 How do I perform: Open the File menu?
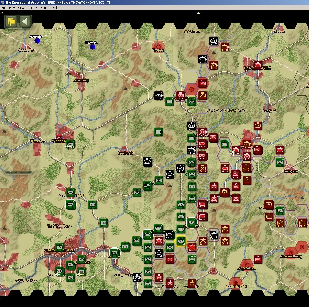pos(4,8)
